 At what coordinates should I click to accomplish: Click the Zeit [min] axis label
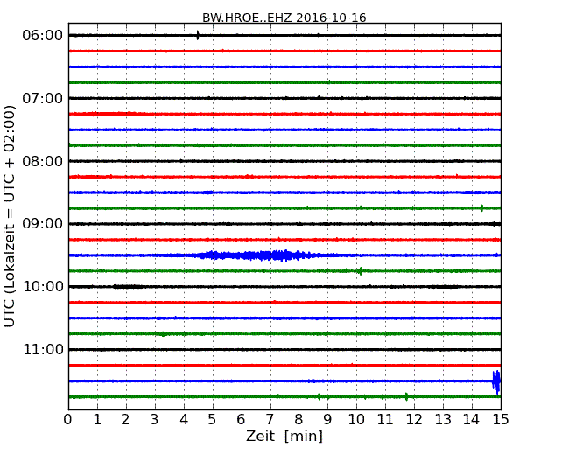pos(284,436)
